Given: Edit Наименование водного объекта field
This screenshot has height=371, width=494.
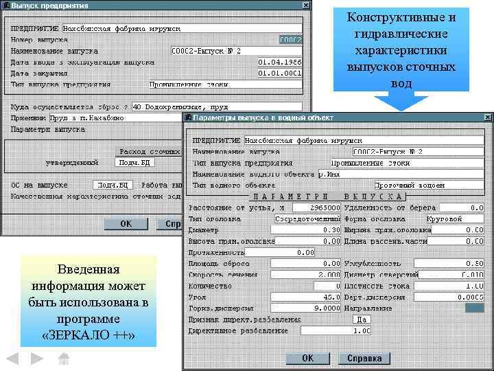Looking at the screenshot, I should coord(401,174).
